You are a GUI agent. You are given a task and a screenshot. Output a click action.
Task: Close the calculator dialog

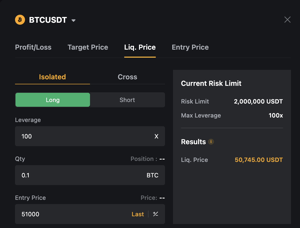[x=287, y=20]
